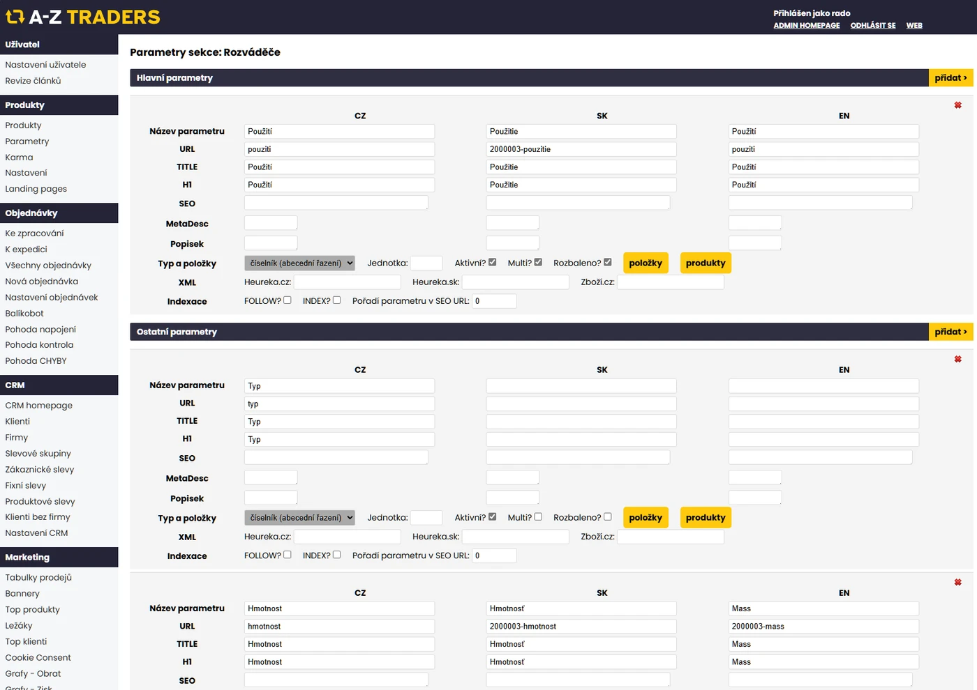Toggle Multi checkbox for Použití parameter
Viewport: 977px width, 690px height.
(538, 263)
